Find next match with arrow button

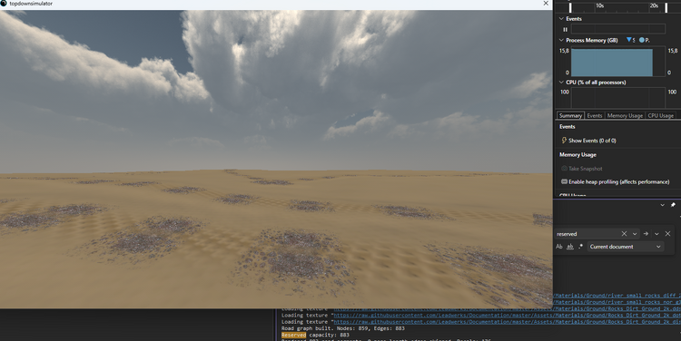646,234
